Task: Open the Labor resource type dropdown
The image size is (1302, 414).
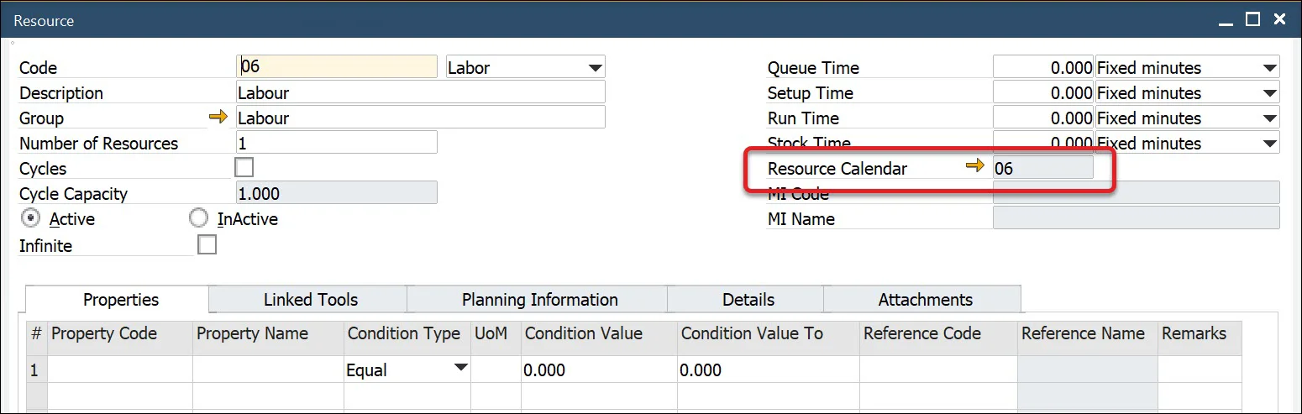Action: tap(595, 67)
